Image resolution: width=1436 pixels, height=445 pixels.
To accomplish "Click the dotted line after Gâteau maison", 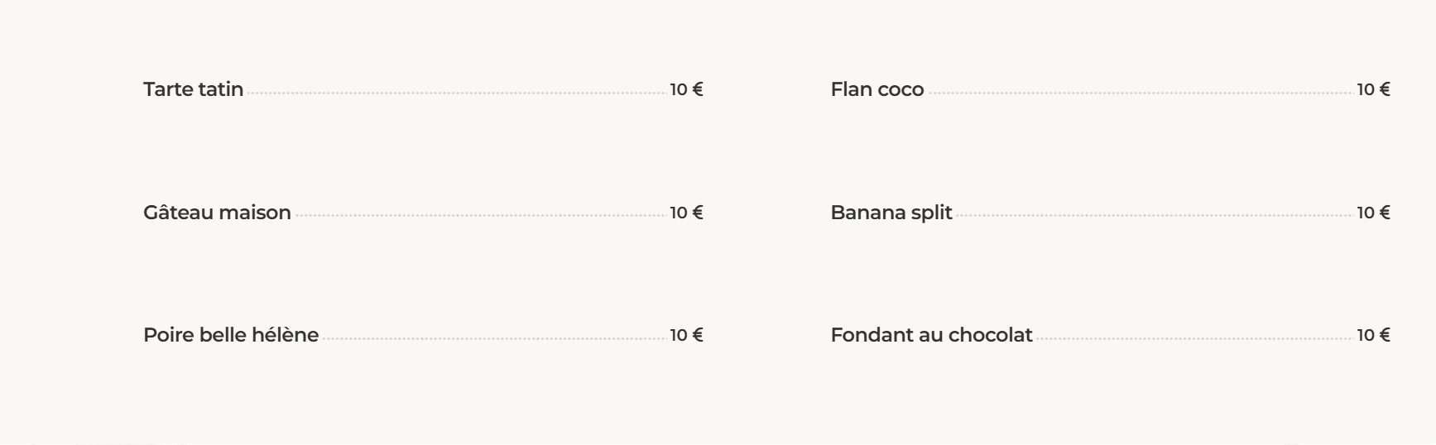I will pos(480,216).
